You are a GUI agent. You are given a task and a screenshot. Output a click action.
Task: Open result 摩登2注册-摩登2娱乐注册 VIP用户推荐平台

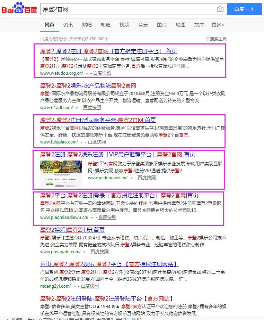117,155
